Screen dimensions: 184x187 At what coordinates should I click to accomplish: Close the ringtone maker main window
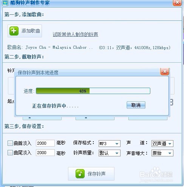pos(177,3)
